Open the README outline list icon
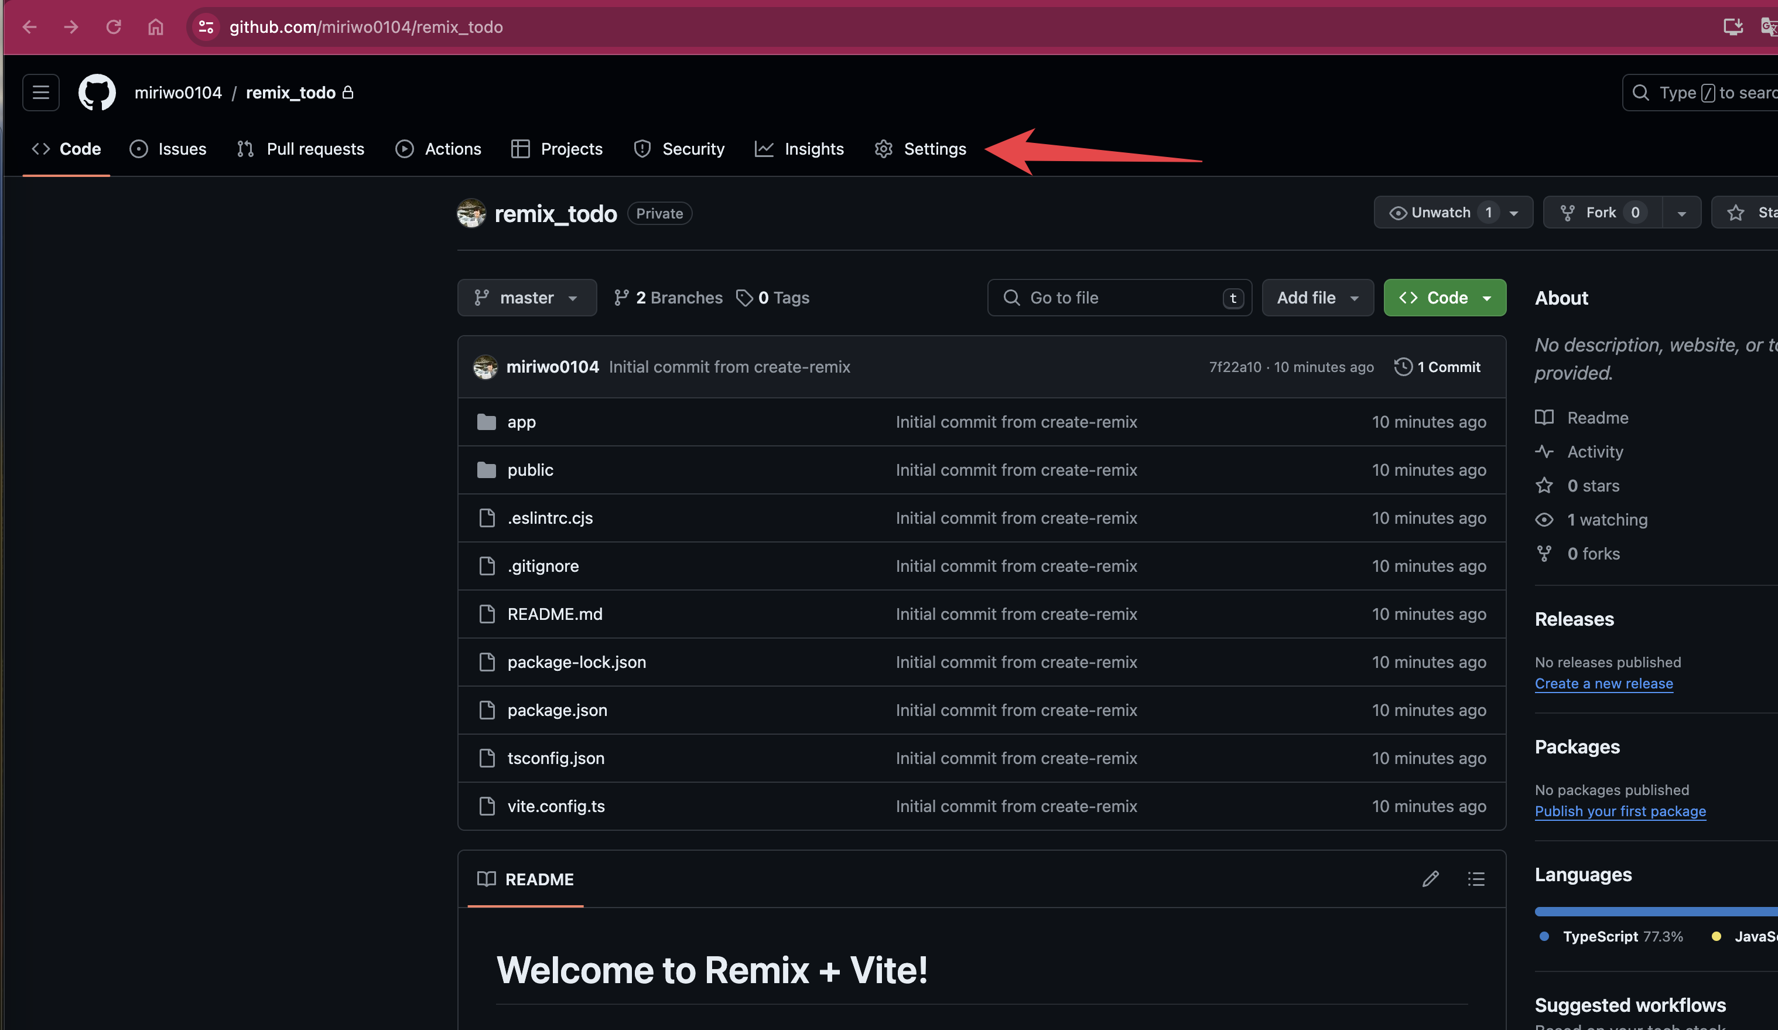Image resolution: width=1778 pixels, height=1030 pixels. coord(1476,879)
